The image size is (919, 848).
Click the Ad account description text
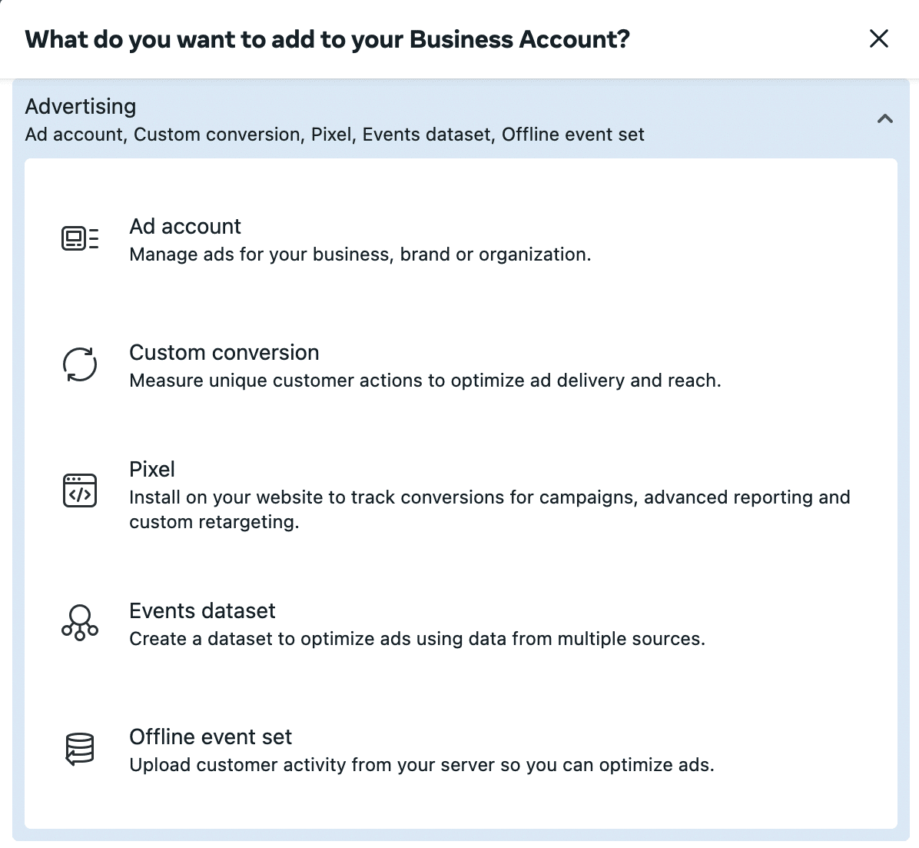361,254
